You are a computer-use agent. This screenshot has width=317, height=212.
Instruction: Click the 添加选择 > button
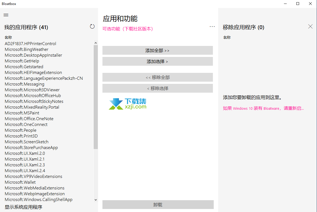(158, 61)
